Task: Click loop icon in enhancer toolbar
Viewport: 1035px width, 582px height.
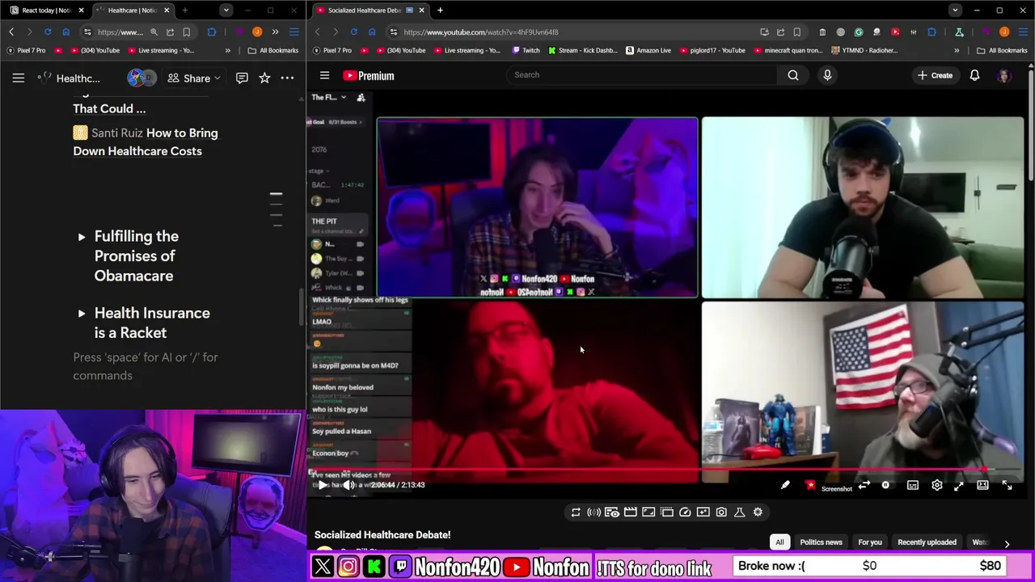Action: tap(576, 512)
